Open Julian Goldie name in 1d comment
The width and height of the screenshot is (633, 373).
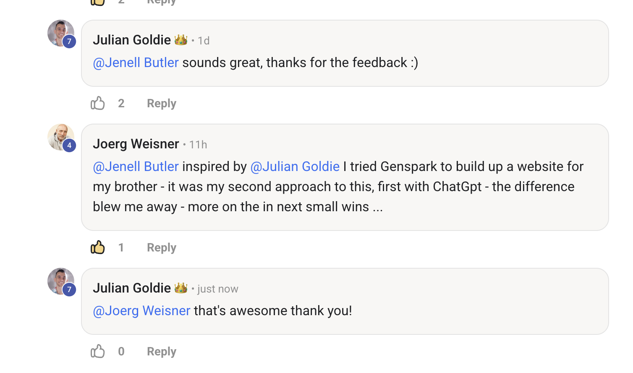click(x=132, y=40)
